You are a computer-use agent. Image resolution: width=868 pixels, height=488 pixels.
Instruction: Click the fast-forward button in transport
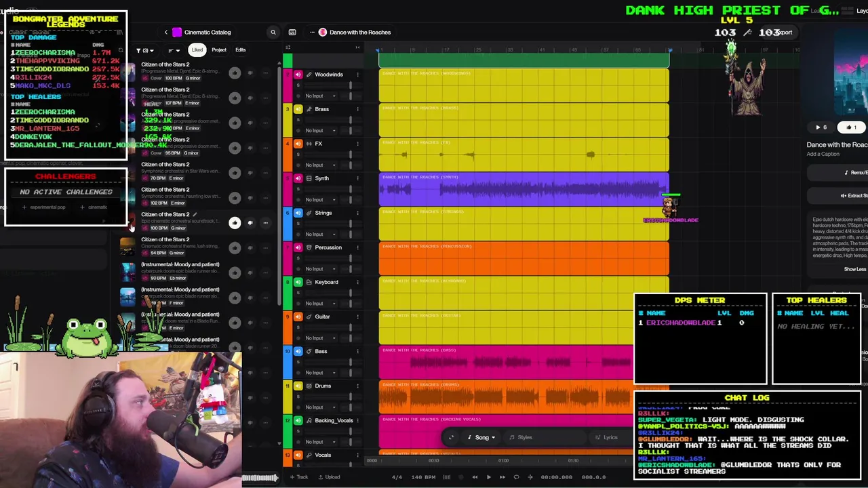[502, 477]
